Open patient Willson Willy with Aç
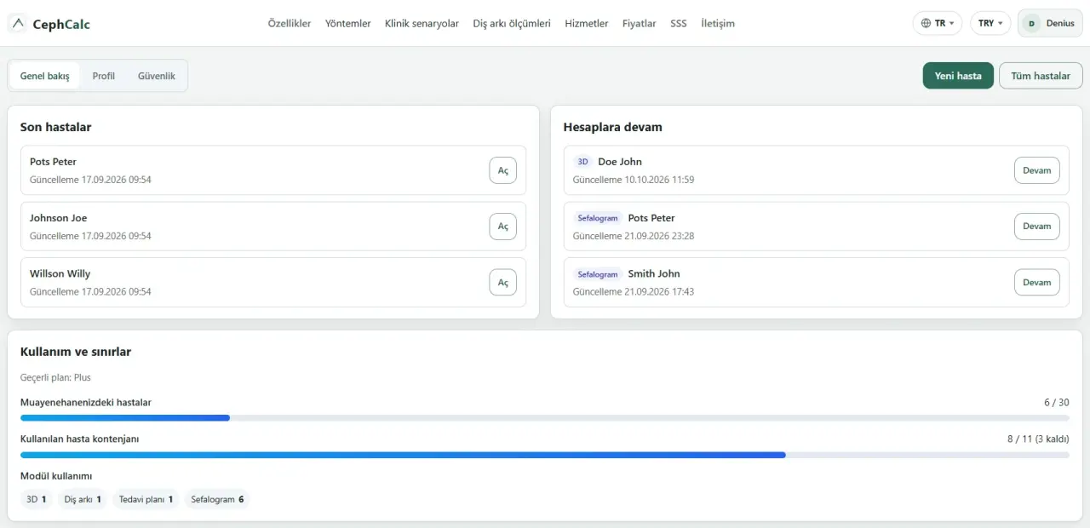1090x528 pixels. pos(503,283)
